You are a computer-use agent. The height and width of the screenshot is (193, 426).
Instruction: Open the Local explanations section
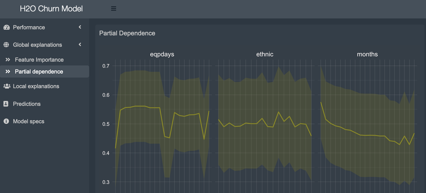coord(36,86)
